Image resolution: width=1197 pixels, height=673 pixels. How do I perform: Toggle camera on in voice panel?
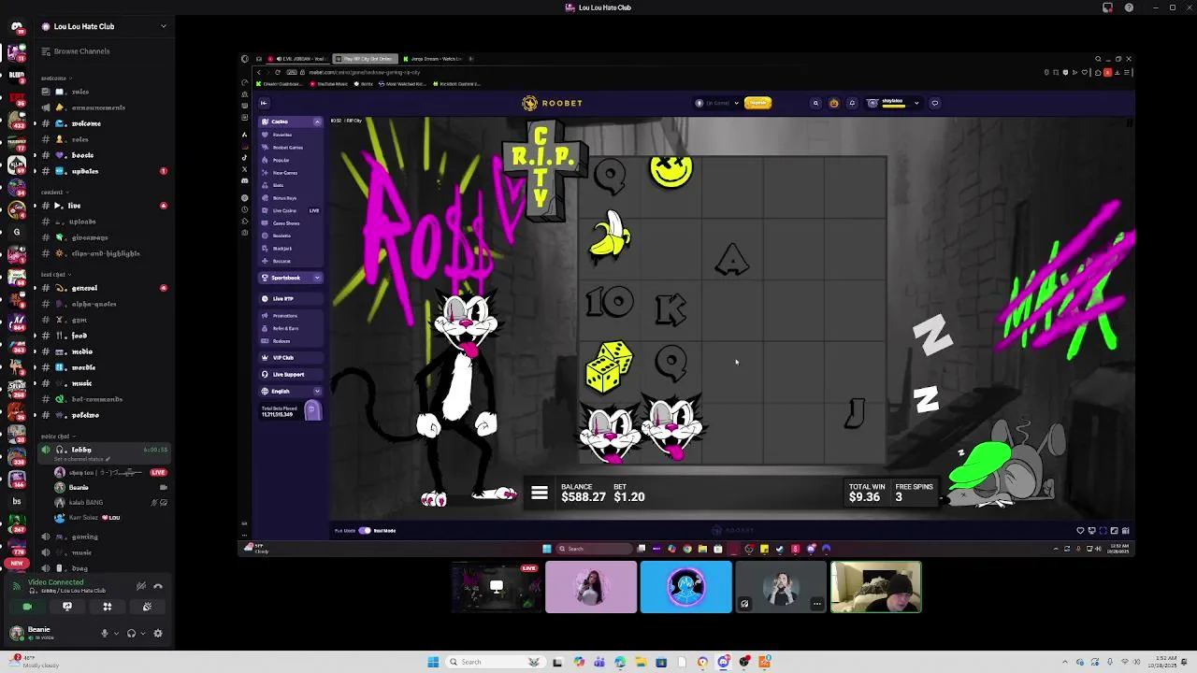27,607
